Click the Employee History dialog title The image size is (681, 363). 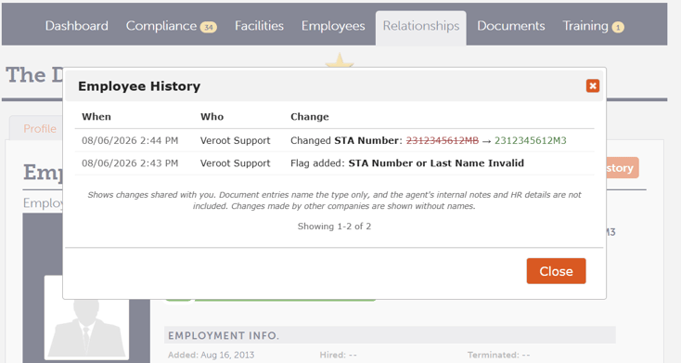click(139, 86)
